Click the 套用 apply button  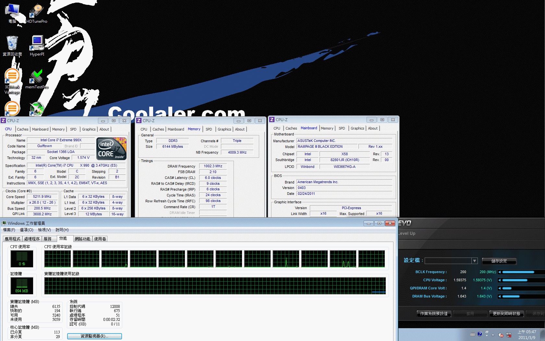470,314
